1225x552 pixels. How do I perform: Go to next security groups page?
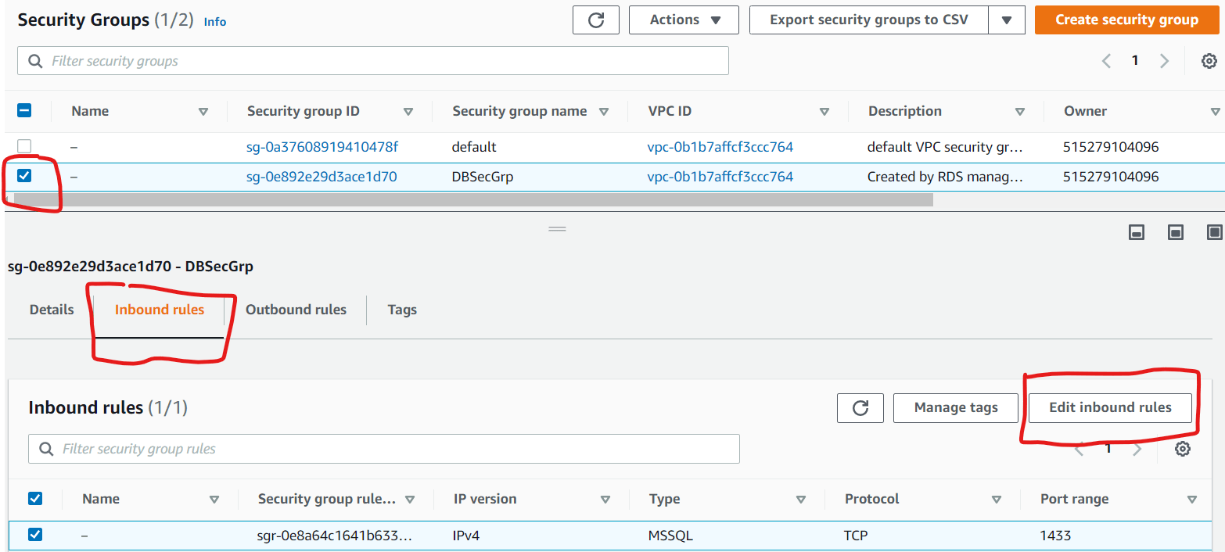pos(1164,61)
